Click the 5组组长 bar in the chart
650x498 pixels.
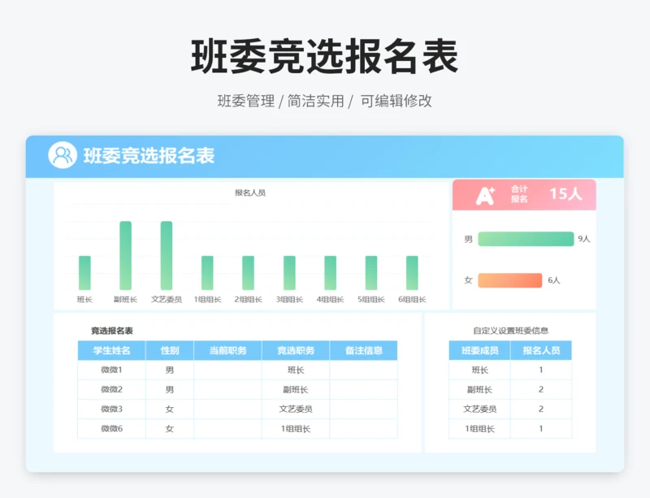click(x=371, y=273)
